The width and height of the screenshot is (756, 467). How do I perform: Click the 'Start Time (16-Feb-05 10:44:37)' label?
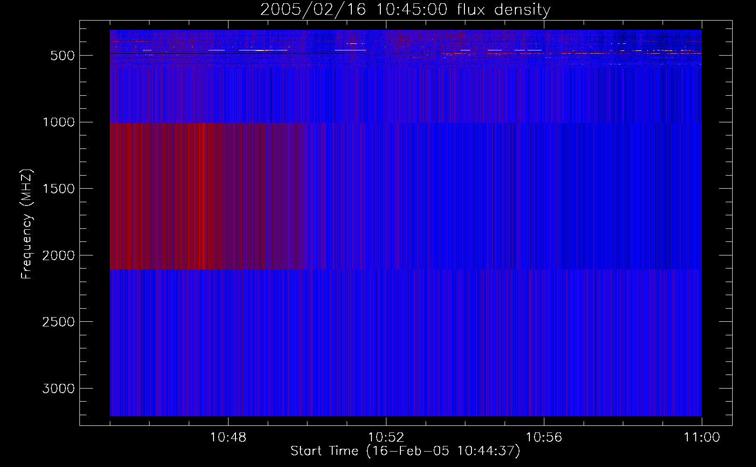[405, 451]
